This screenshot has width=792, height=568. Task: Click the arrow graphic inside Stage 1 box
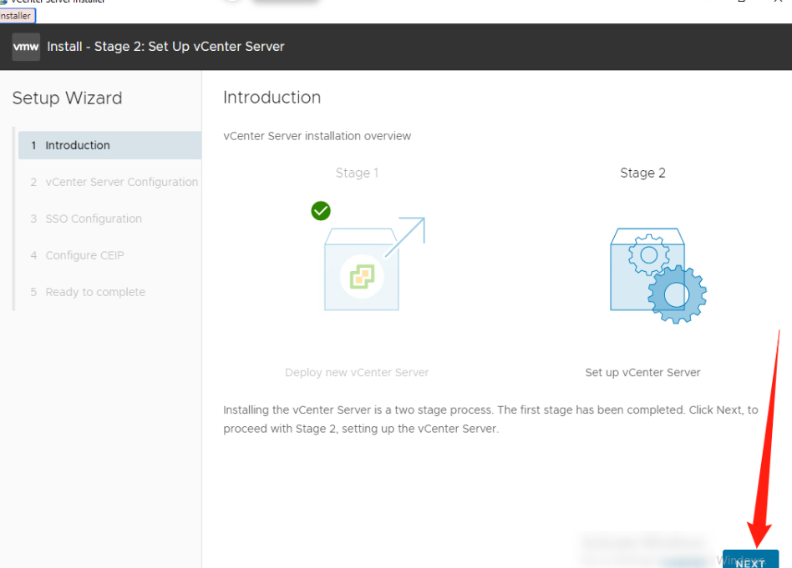click(x=405, y=236)
